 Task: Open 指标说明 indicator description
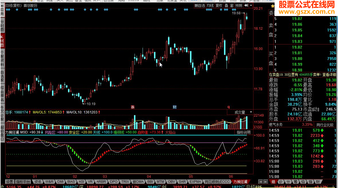[x=244, y=132]
